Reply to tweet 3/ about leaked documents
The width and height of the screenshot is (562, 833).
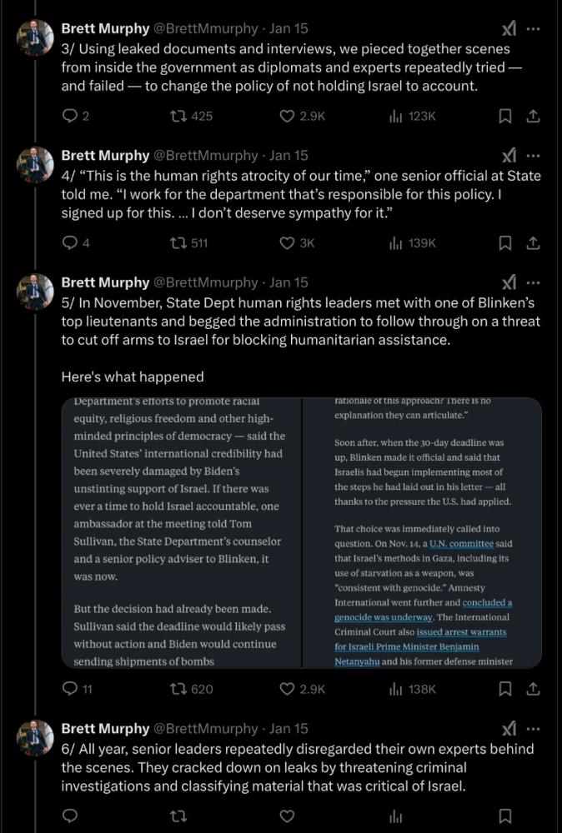[70, 117]
